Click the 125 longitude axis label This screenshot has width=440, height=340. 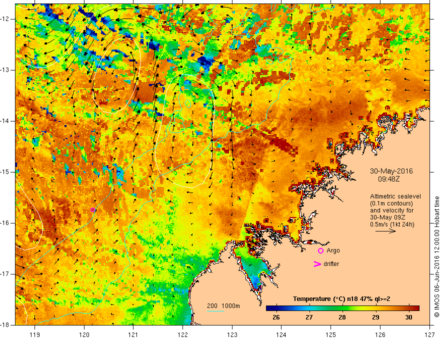[x=331, y=334]
